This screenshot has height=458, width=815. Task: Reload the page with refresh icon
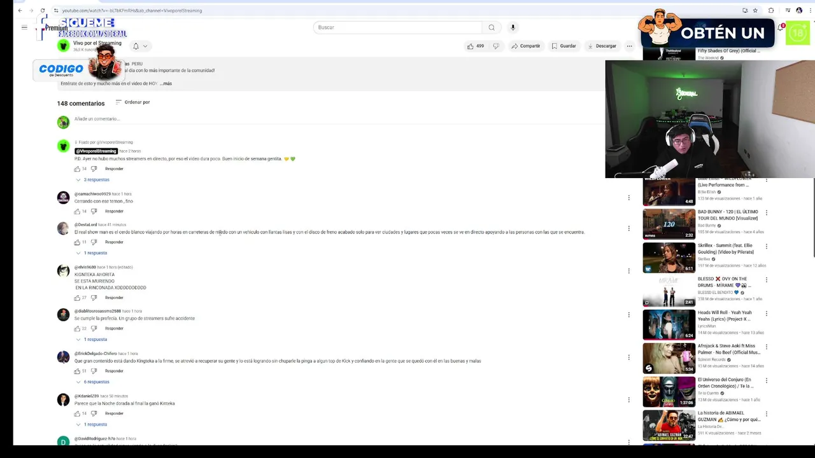tap(43, 10)
